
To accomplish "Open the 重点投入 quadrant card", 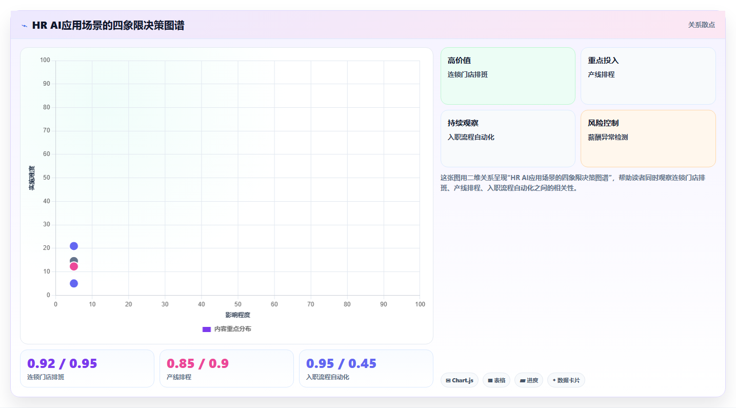I will [x=648, y=76].
